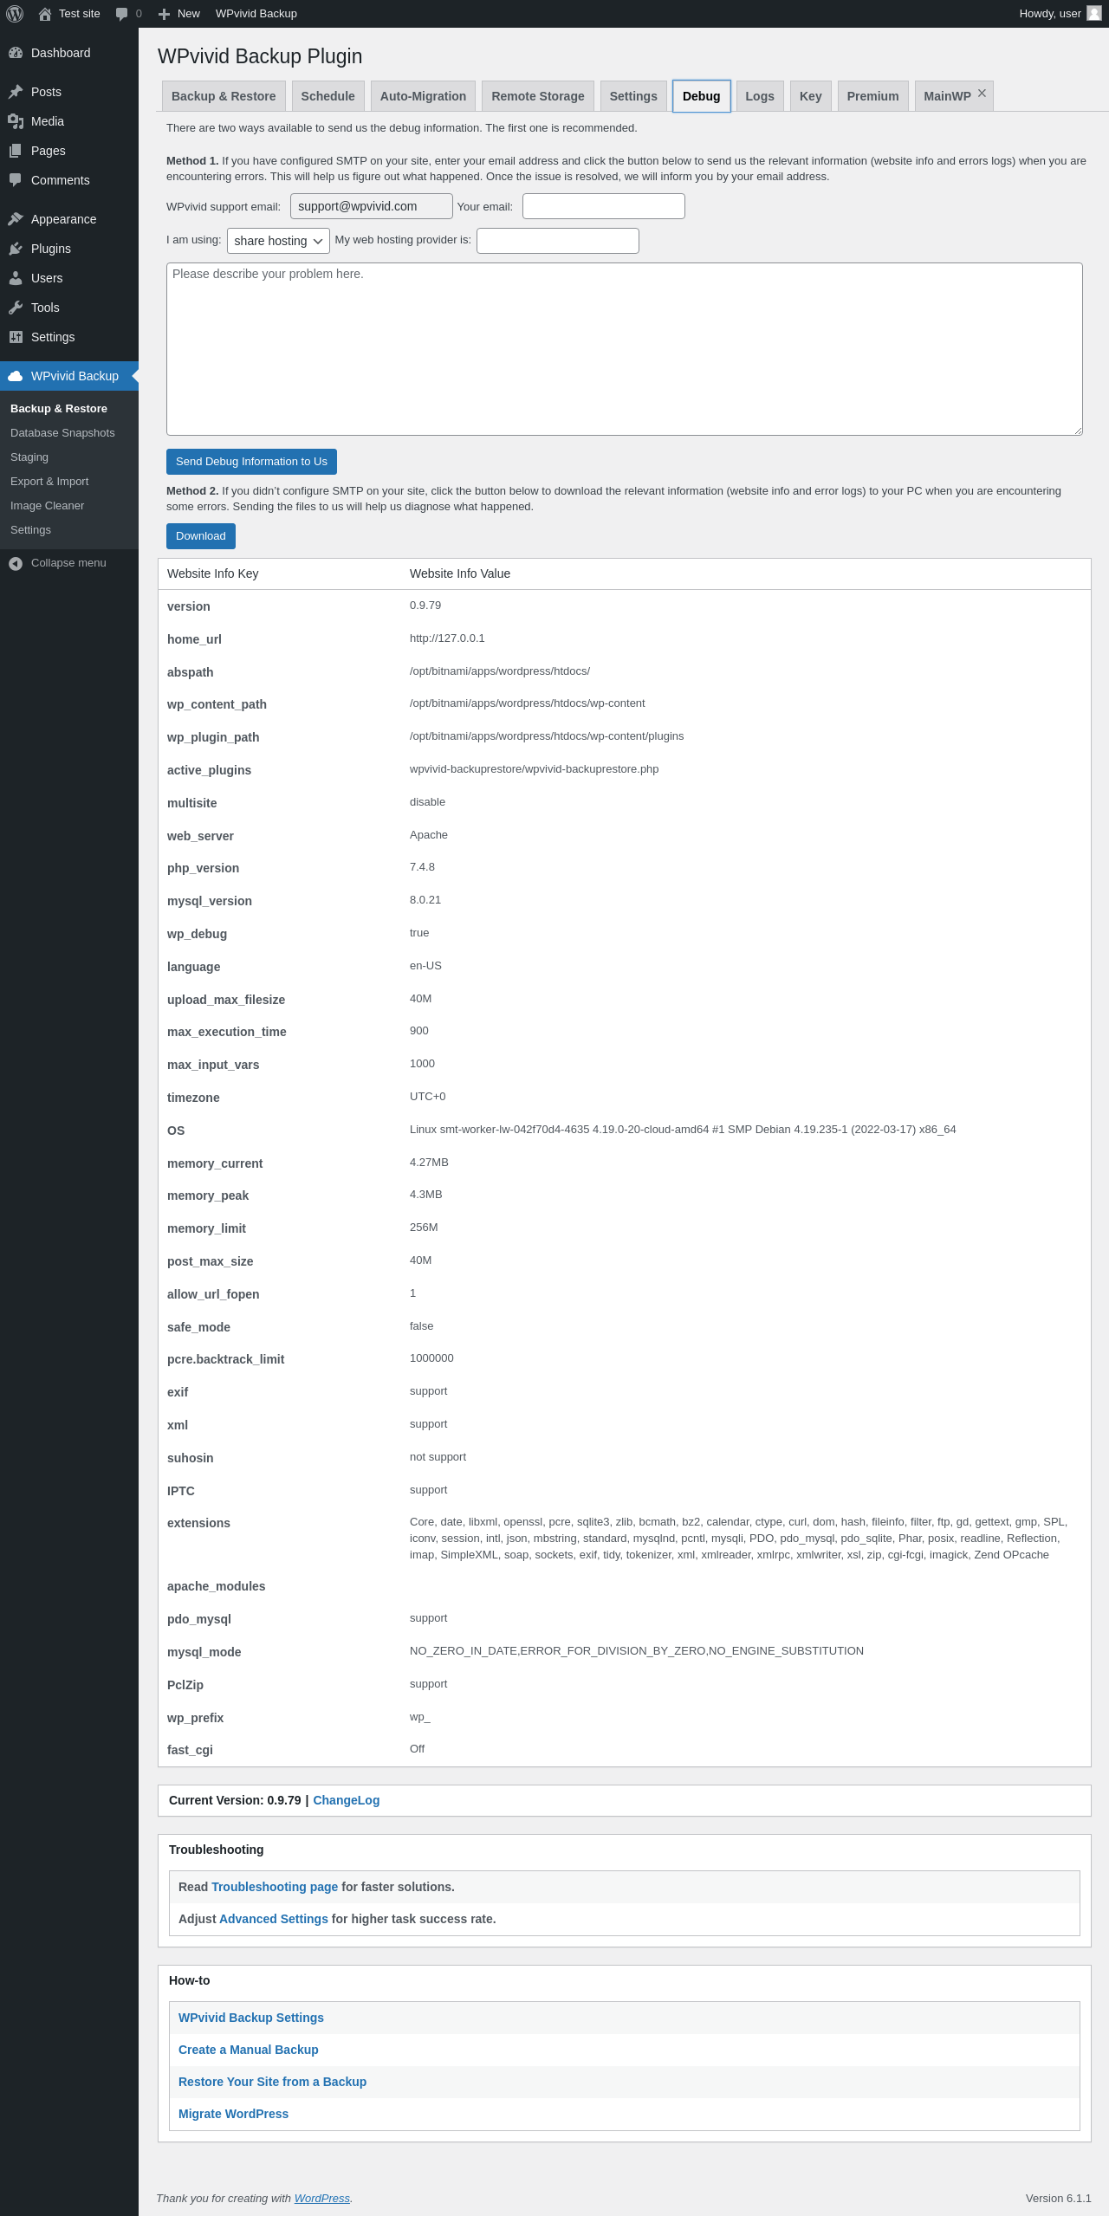Click the problem description text area
This screenshot has width=1109, height=2216.
(x=624, y=349)
